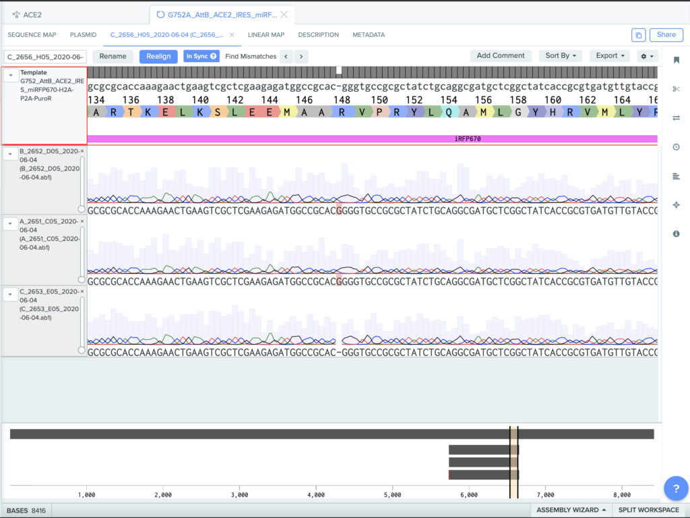Open the clock history icon in sidebar

[x=677, y=147]
